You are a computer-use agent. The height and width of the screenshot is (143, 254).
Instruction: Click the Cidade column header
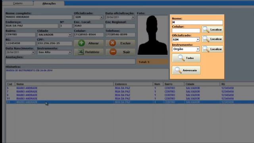[202, 84]
